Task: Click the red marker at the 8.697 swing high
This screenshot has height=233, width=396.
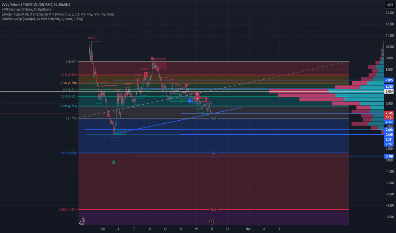Action: click(x=152, y=58)
